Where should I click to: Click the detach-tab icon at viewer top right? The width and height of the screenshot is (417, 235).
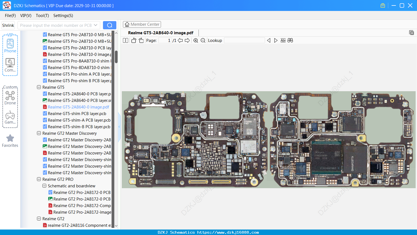click(x=412, y=33)
